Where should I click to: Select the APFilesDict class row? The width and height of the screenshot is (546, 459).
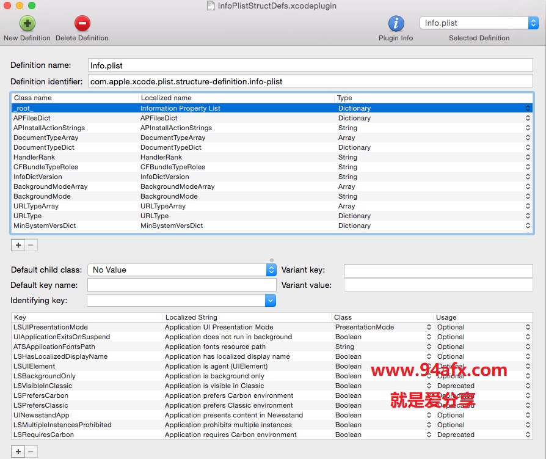coord(272,118)
